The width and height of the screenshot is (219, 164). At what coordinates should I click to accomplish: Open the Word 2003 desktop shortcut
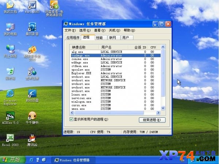[32, 7]
